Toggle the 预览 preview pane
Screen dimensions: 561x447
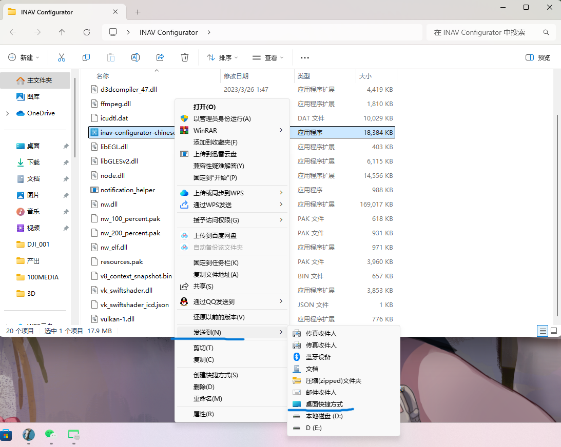(x=538, y=57)
